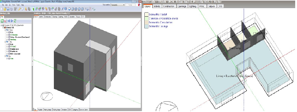Refresh navigator with green arrows icon
Screen dimensions: 297x112
pyautogui.click(x=15, y=21)
